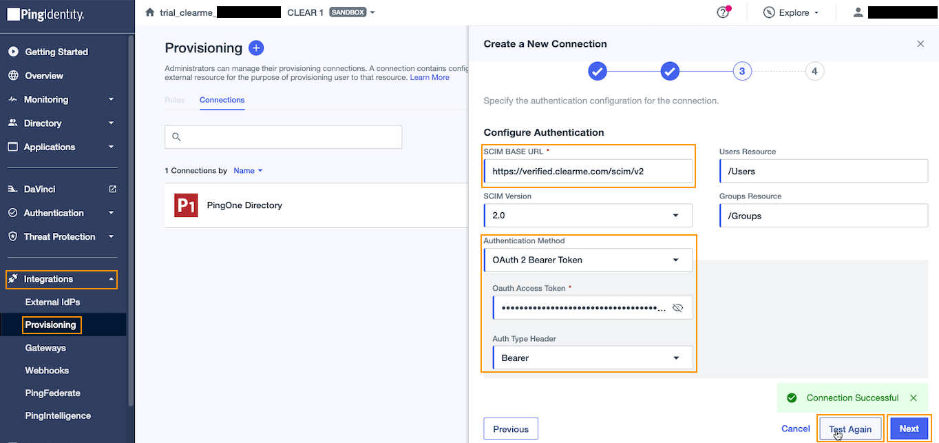Image resolution: width=939 pixels, height=443 pixels.
Task: Click step 4 circle in wizard
Action: (814, 71)
